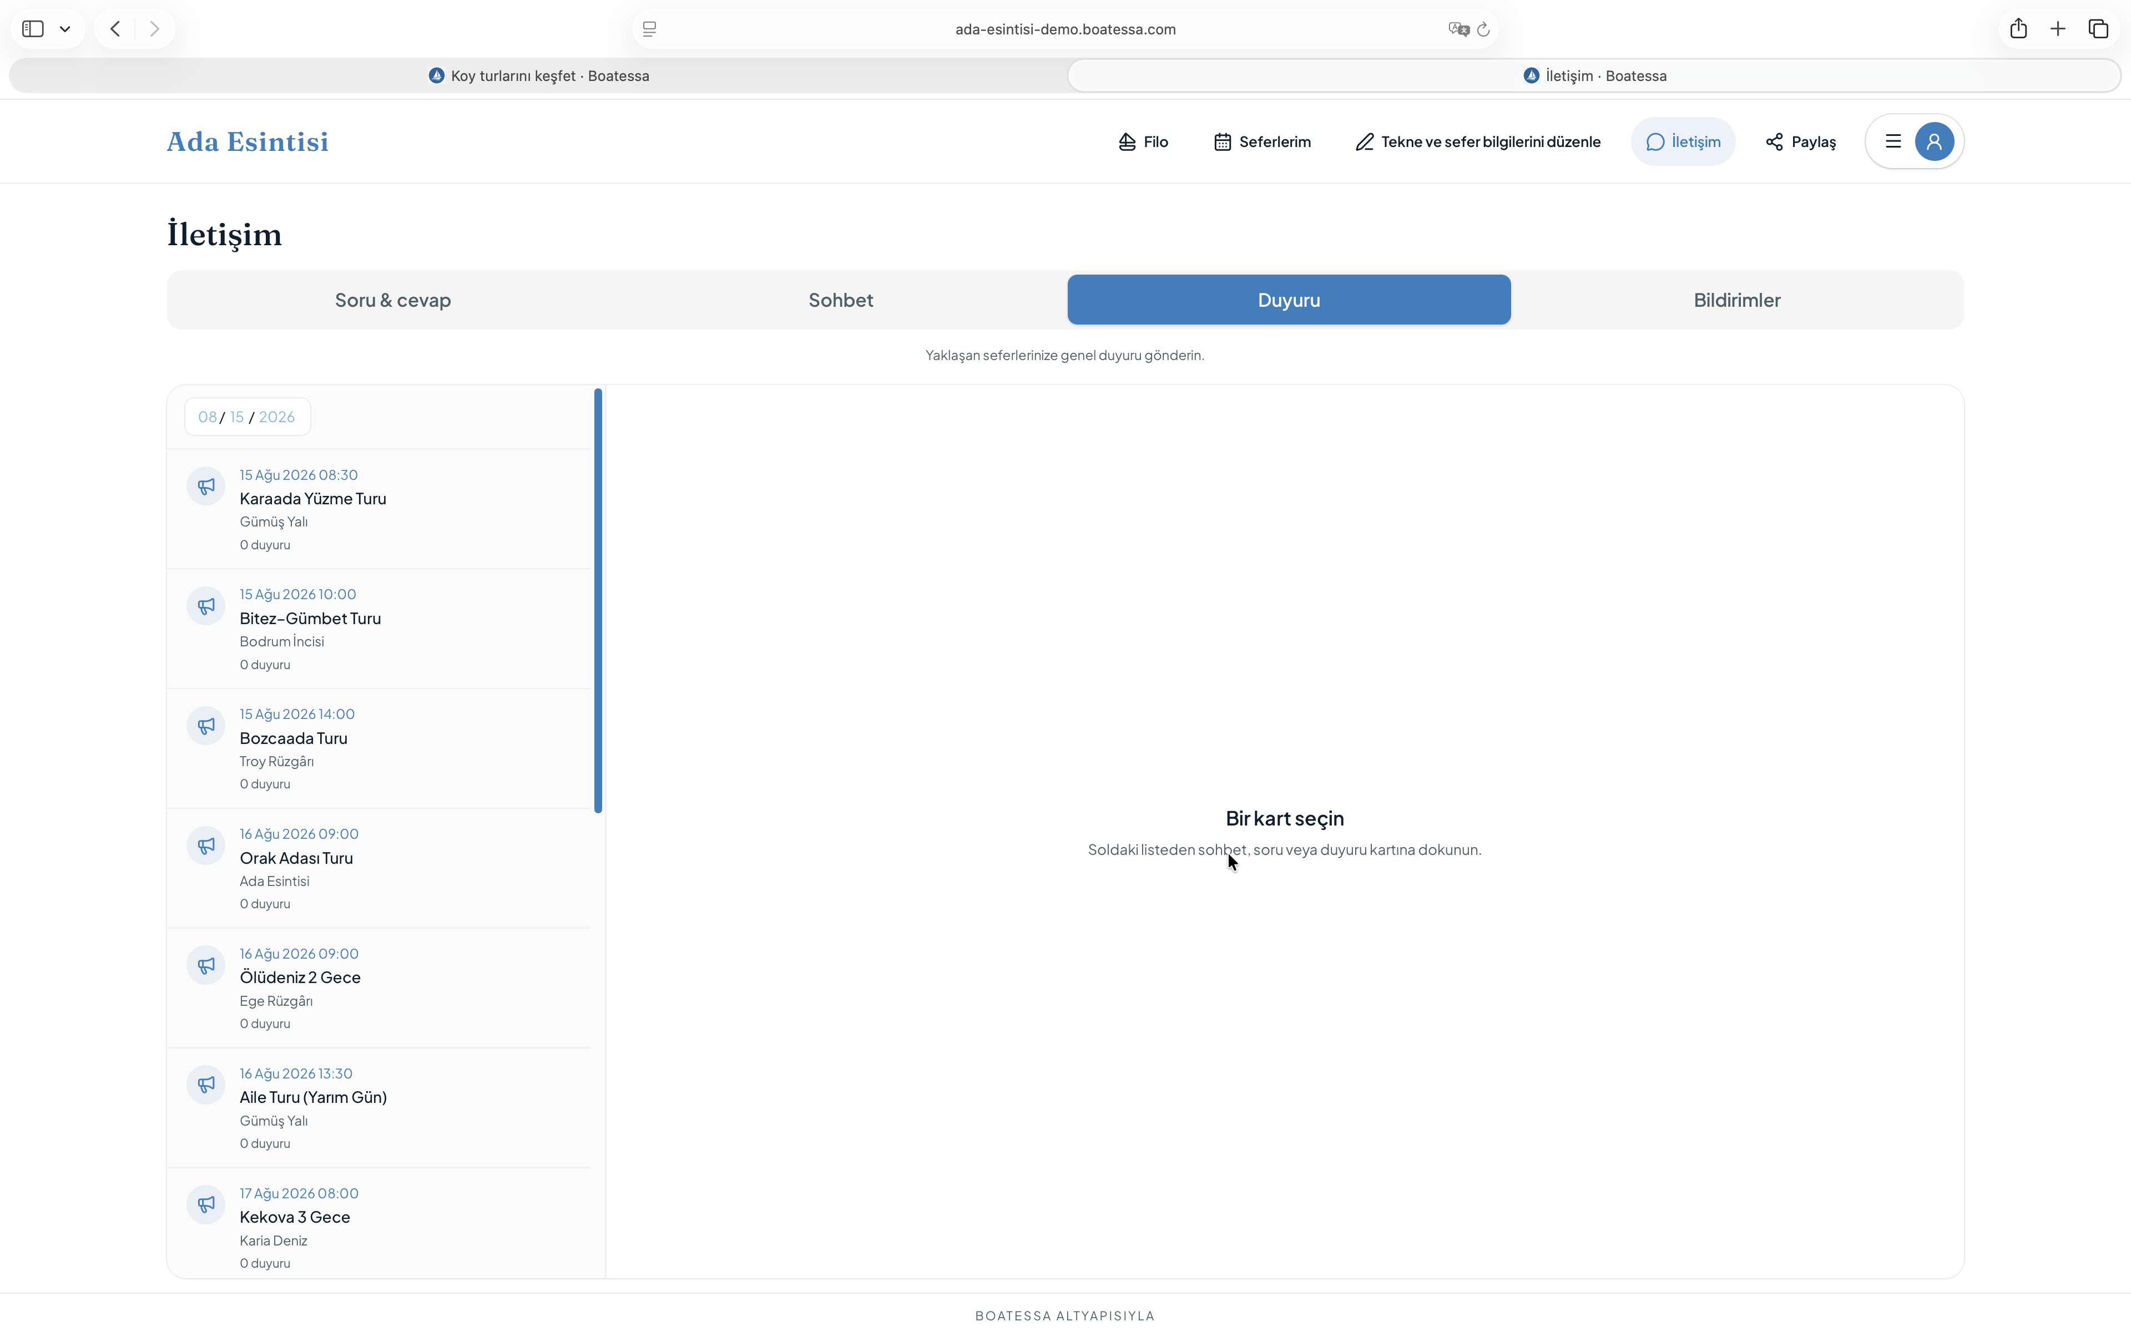Show the tab overview icon
2131x1337 pixels.
click(x=2098, y=29)
